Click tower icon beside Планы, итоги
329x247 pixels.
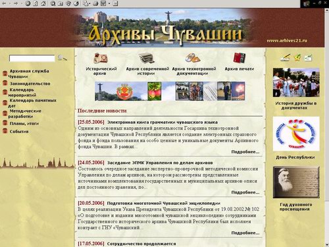(5, 123)
